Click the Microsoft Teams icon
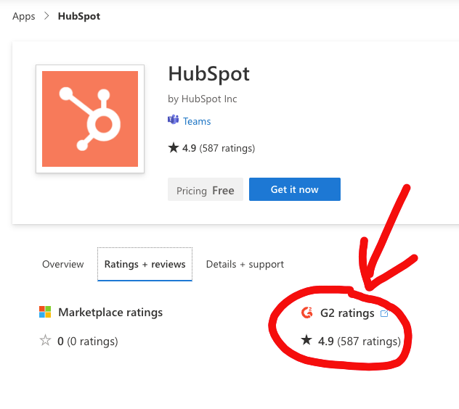The width and height of the screenshot is (459, 409). click(x=174, y=120)
